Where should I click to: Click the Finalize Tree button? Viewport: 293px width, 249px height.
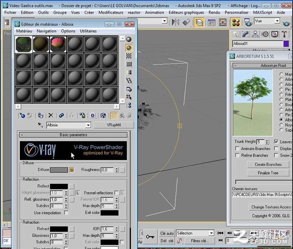pos(268,173)
